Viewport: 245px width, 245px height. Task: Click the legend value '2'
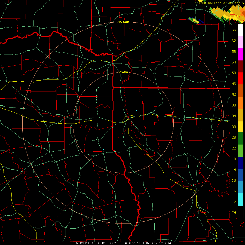pyautogui.click(x=235, y=202)
